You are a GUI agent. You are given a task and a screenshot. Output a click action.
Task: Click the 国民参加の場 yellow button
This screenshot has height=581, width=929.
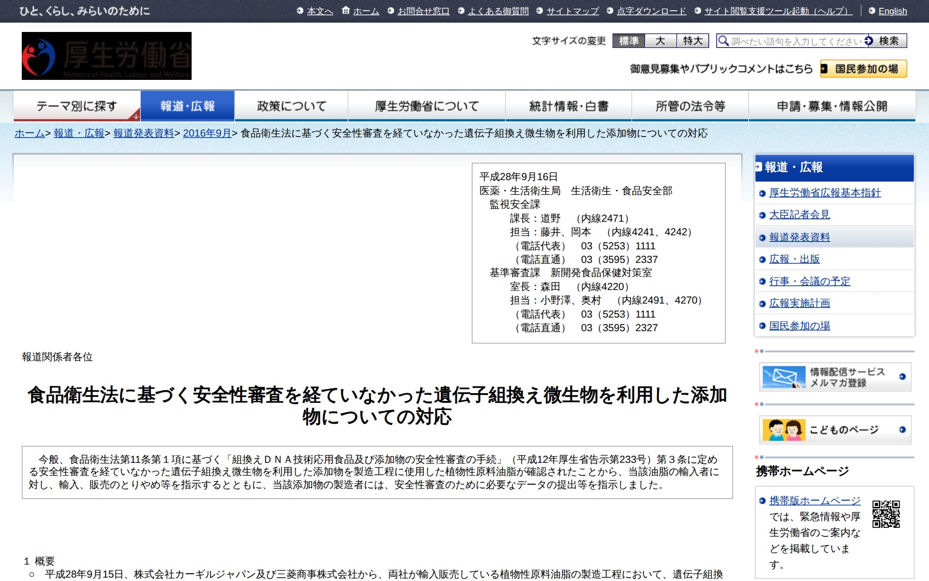tap(864, 69)
